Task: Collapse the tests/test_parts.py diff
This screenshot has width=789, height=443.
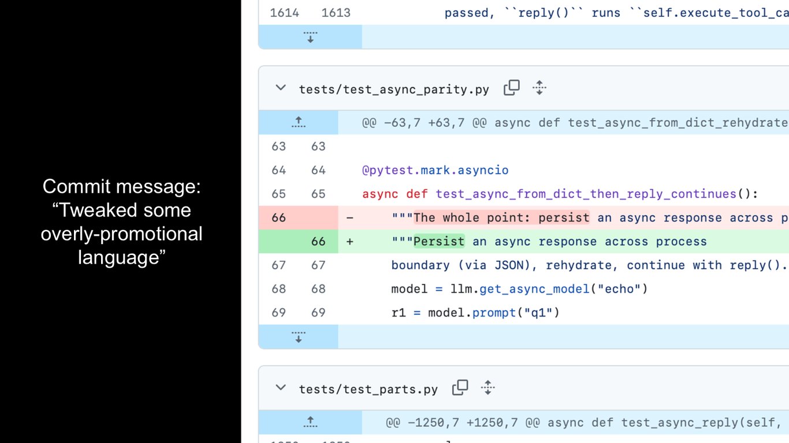Action: tap(281, 388)
